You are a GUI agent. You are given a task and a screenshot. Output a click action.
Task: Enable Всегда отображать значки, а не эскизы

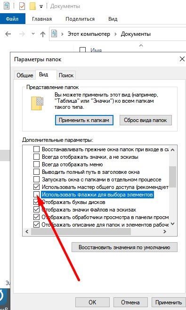36,157
